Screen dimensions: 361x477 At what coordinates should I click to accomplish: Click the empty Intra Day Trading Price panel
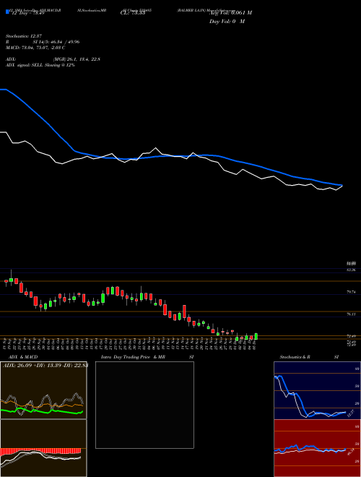pos(144,405)
